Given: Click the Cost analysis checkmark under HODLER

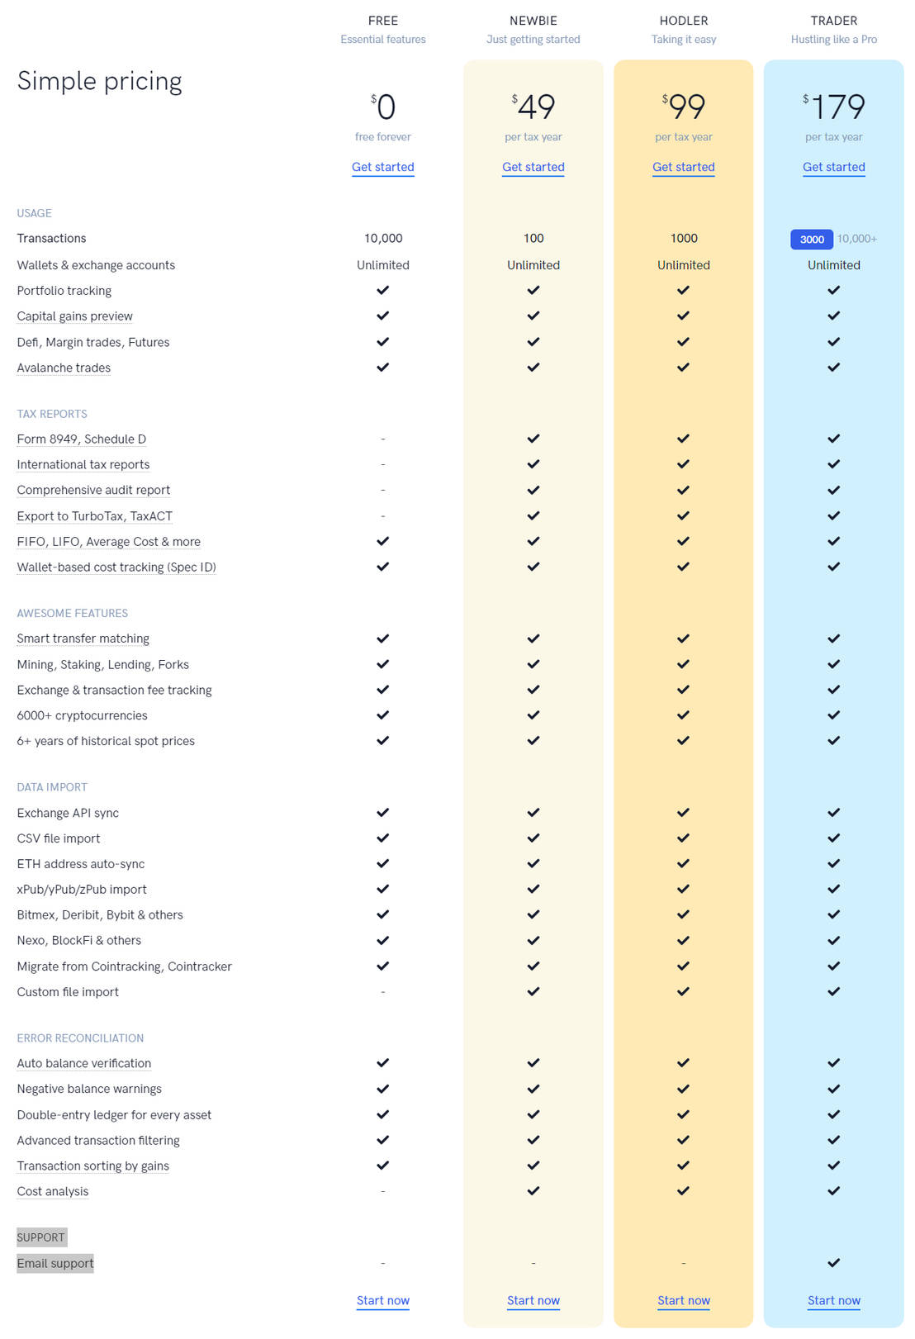Looking at the screenshot, I should [683, 1190].
